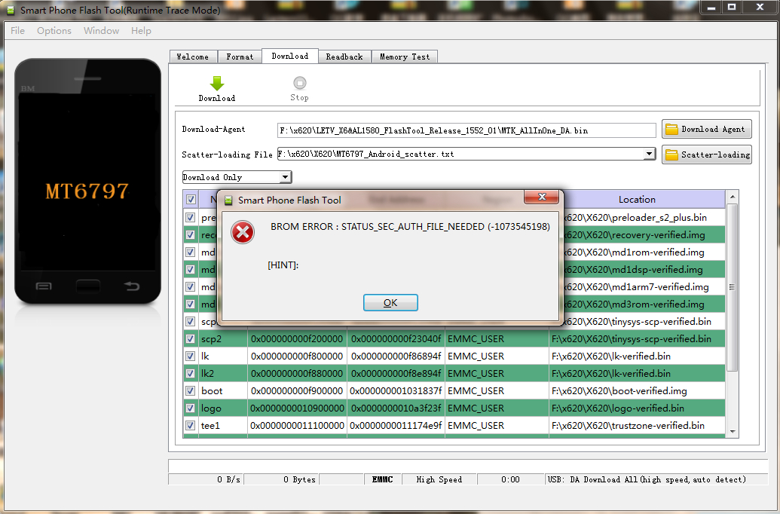Viewport: 780px width, 514px height.
Task: Click the MT6797 phone screen image
Action: pyautogui.click(x=87, y=182)
